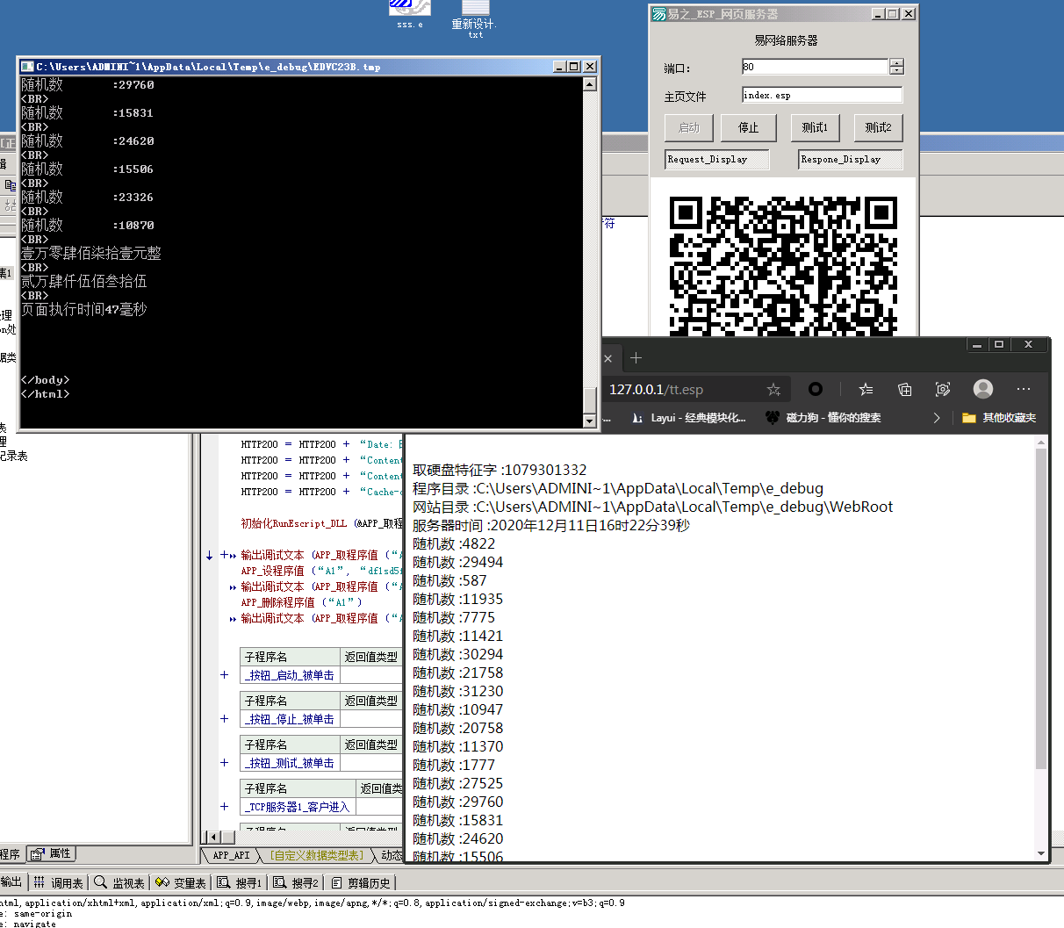Expand the _TCP服务器1_客户进入 subroutine
The height and width of the screenshot is (928, 1064).
pos(224,807)
